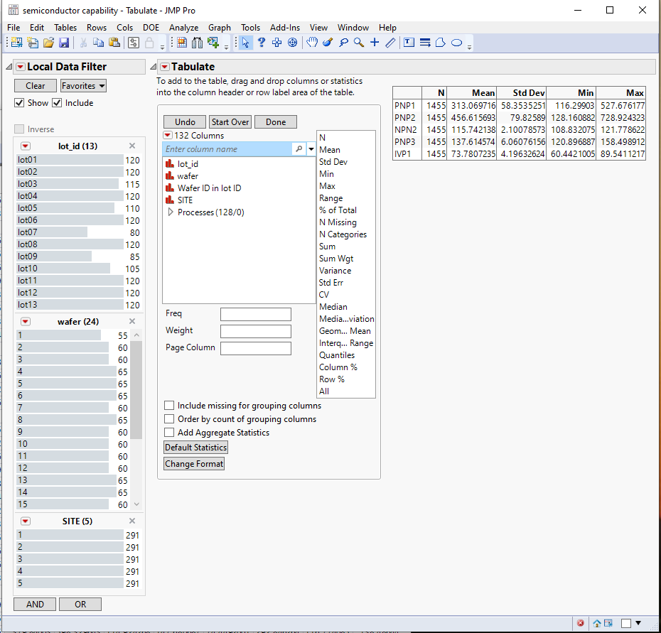Click the white color swatch in status bar
Screen dimensions: 661x633
626,623
